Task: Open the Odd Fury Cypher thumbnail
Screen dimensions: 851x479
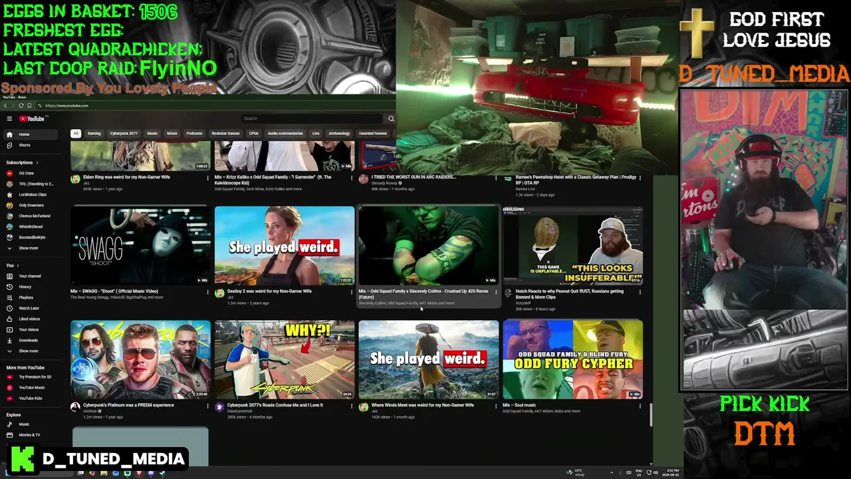Action: point(572,359)
